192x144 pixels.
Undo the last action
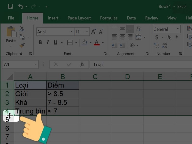21,6
